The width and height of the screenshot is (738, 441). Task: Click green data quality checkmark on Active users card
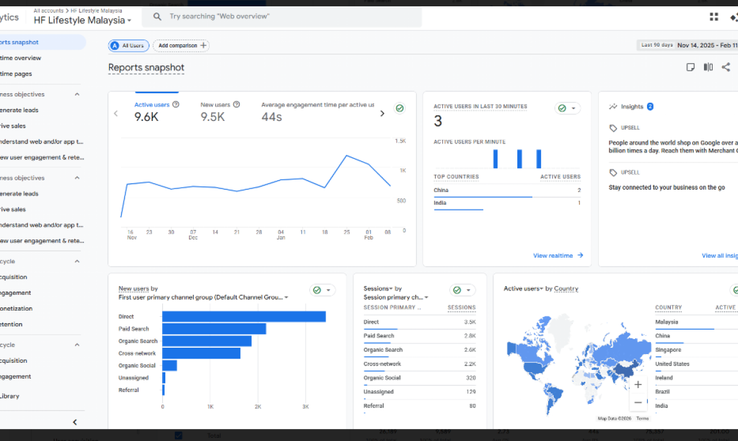coord(400,108)
